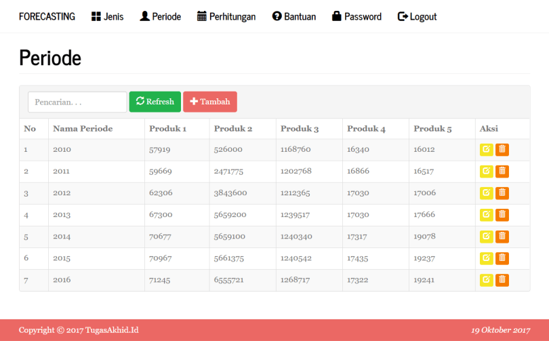Image resolution: width=549 pixels, height=341 pixels.
Task: Click the edit icon for period 2011
Action: (486, 172)
